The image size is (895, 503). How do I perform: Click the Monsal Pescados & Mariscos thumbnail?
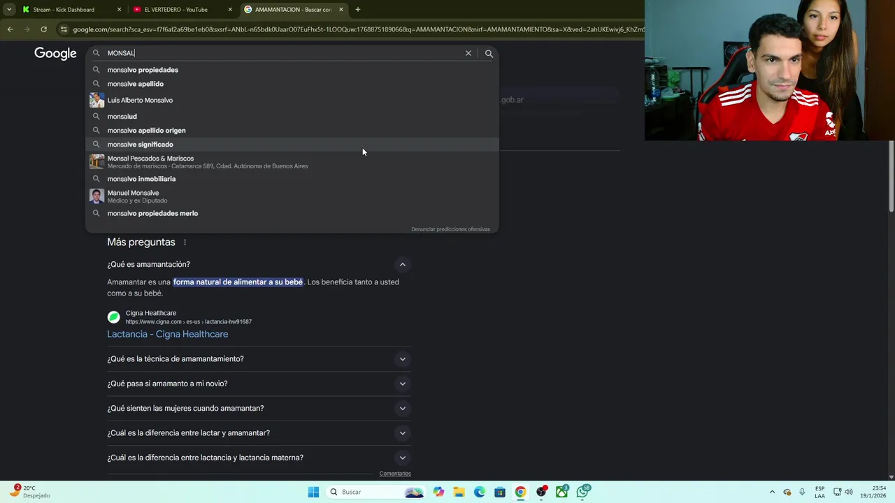[96, 161]
